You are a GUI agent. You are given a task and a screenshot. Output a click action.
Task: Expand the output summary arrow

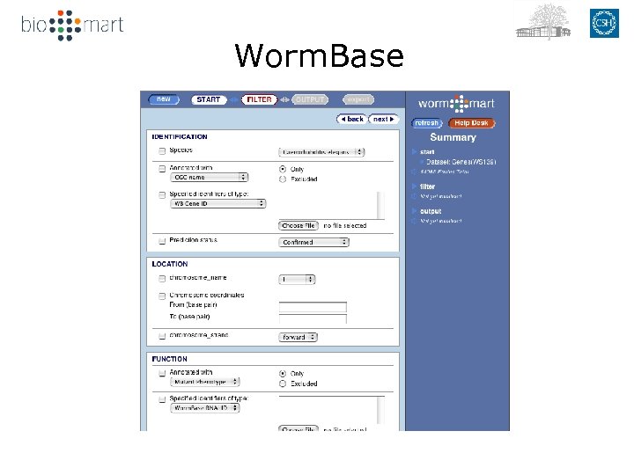(x=414, y=211)
